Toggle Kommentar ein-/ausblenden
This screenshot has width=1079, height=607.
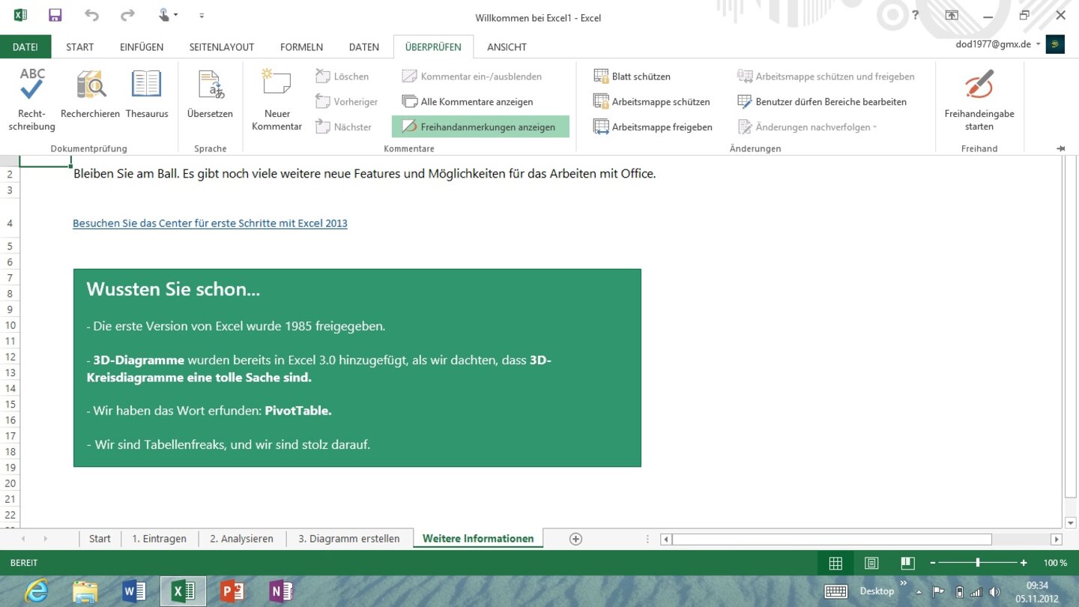(471, 76)
